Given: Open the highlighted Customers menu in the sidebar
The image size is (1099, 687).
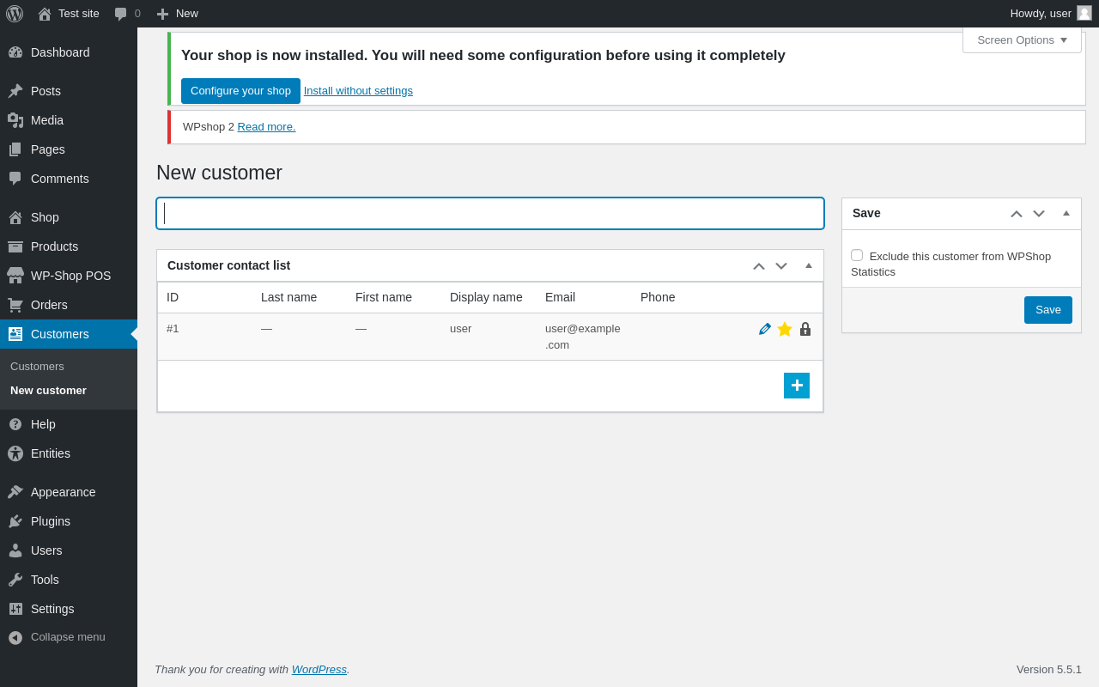Looking at the screenshot, I should coord(69,334).
